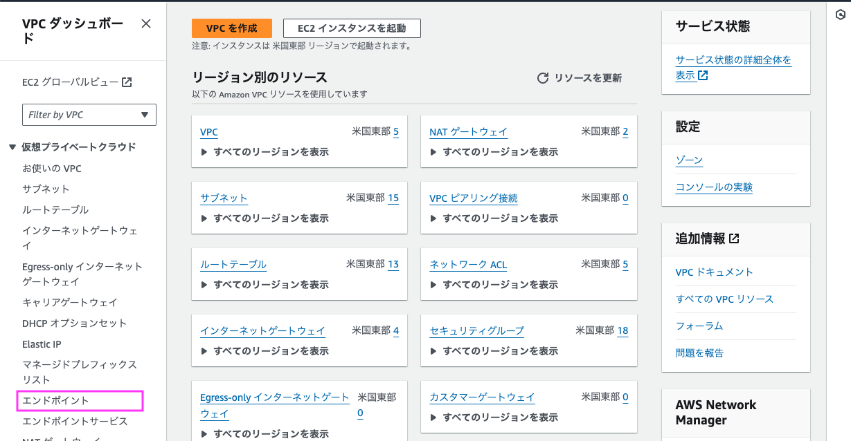Open カスタマーゲートウェイ card link
The image size is (851, 441).
pyautogui.click(x=482, y=397)
